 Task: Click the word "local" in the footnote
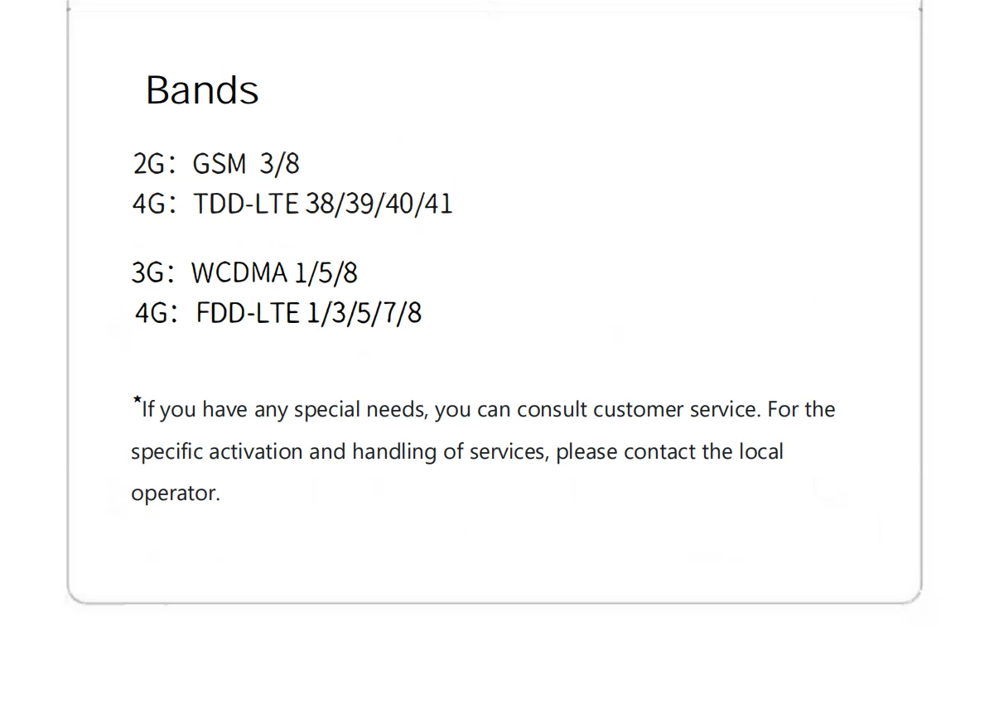[x=760, y=452]
